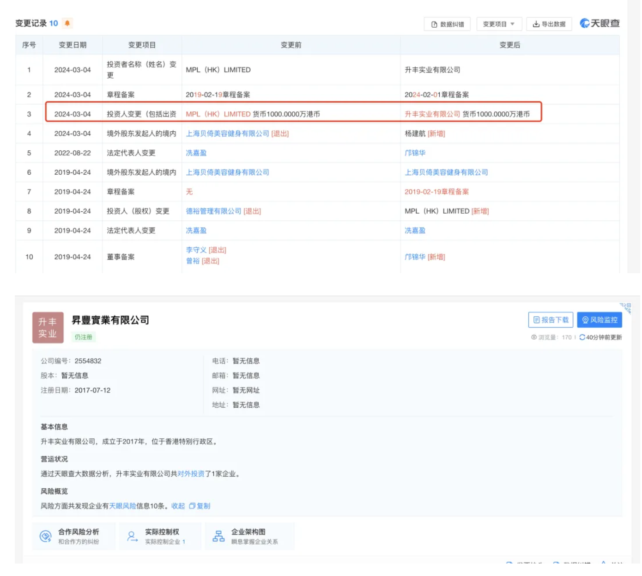Click 2024-02-01章程备案 in row 2
Screen dimensions: 642x576
click(x=437, y=95)
